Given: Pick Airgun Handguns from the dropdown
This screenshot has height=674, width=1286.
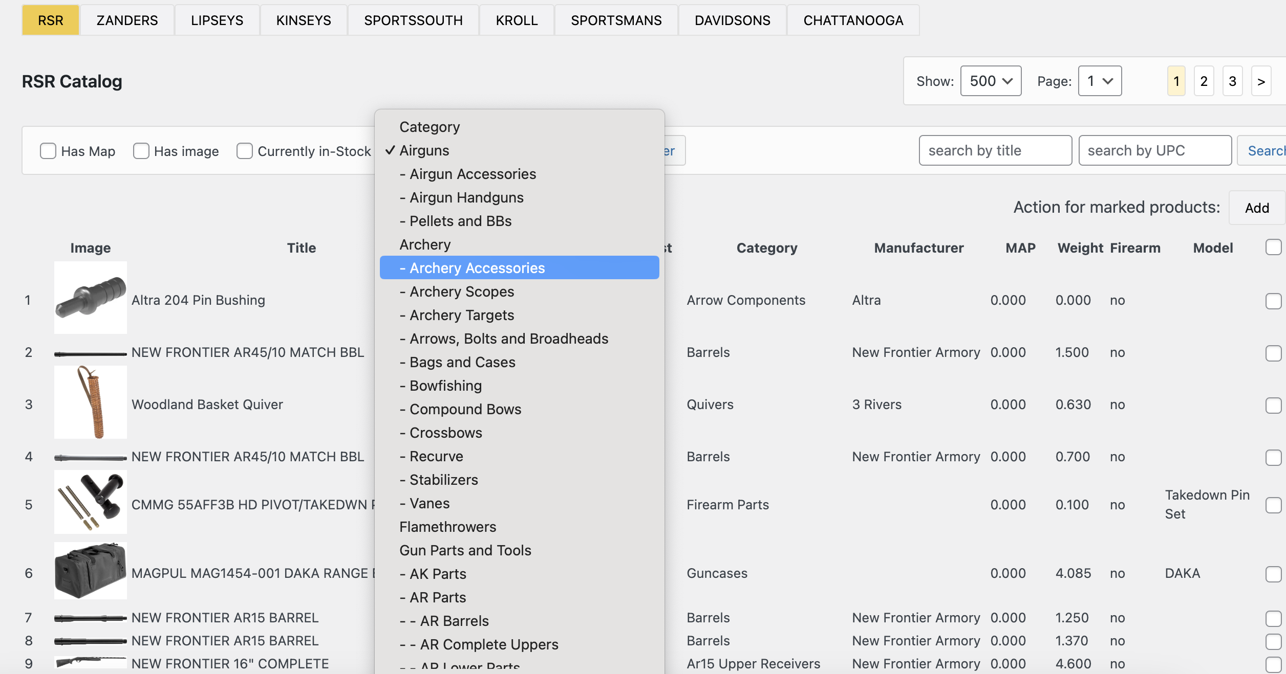Looking at the screenshot, I should tap(519, 197).
